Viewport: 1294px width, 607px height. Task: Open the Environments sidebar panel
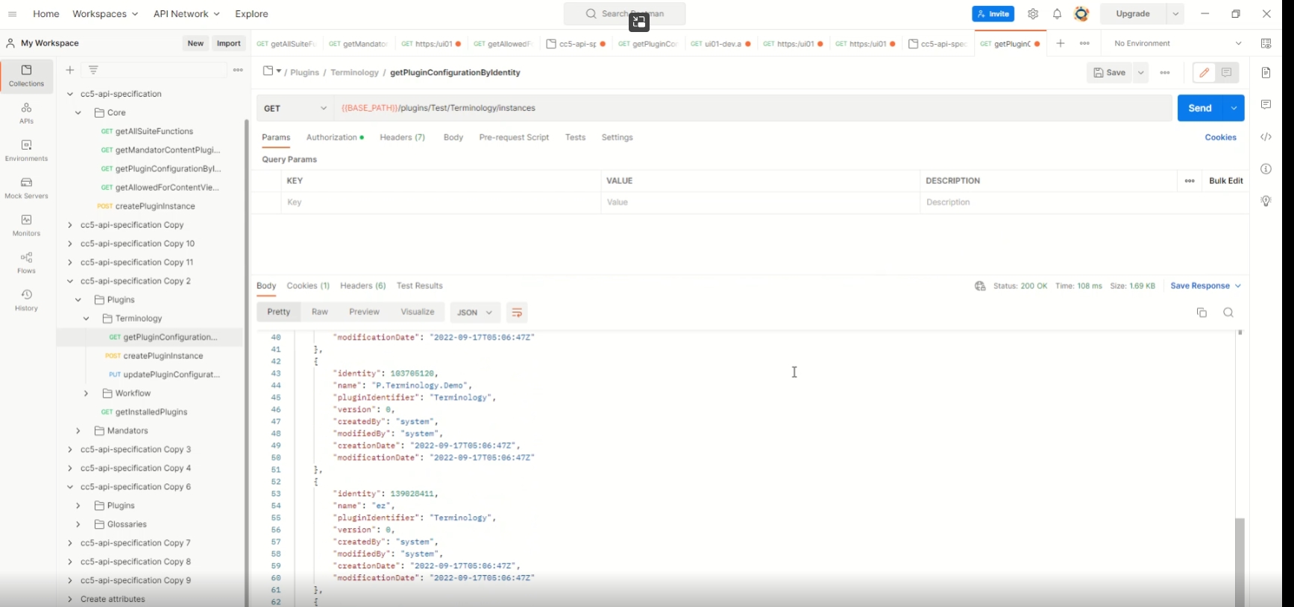click(x=26, y=150)
